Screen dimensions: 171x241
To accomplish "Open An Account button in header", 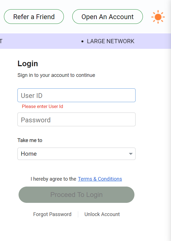I will pos(107,17).
